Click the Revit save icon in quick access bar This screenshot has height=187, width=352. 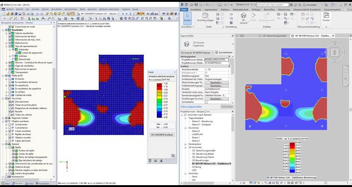coord(196,5)
